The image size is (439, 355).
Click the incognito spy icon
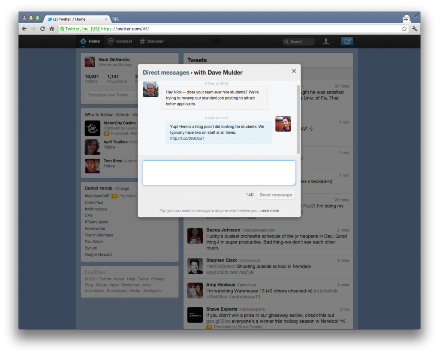pyautogui.click(x=406, y=18)
